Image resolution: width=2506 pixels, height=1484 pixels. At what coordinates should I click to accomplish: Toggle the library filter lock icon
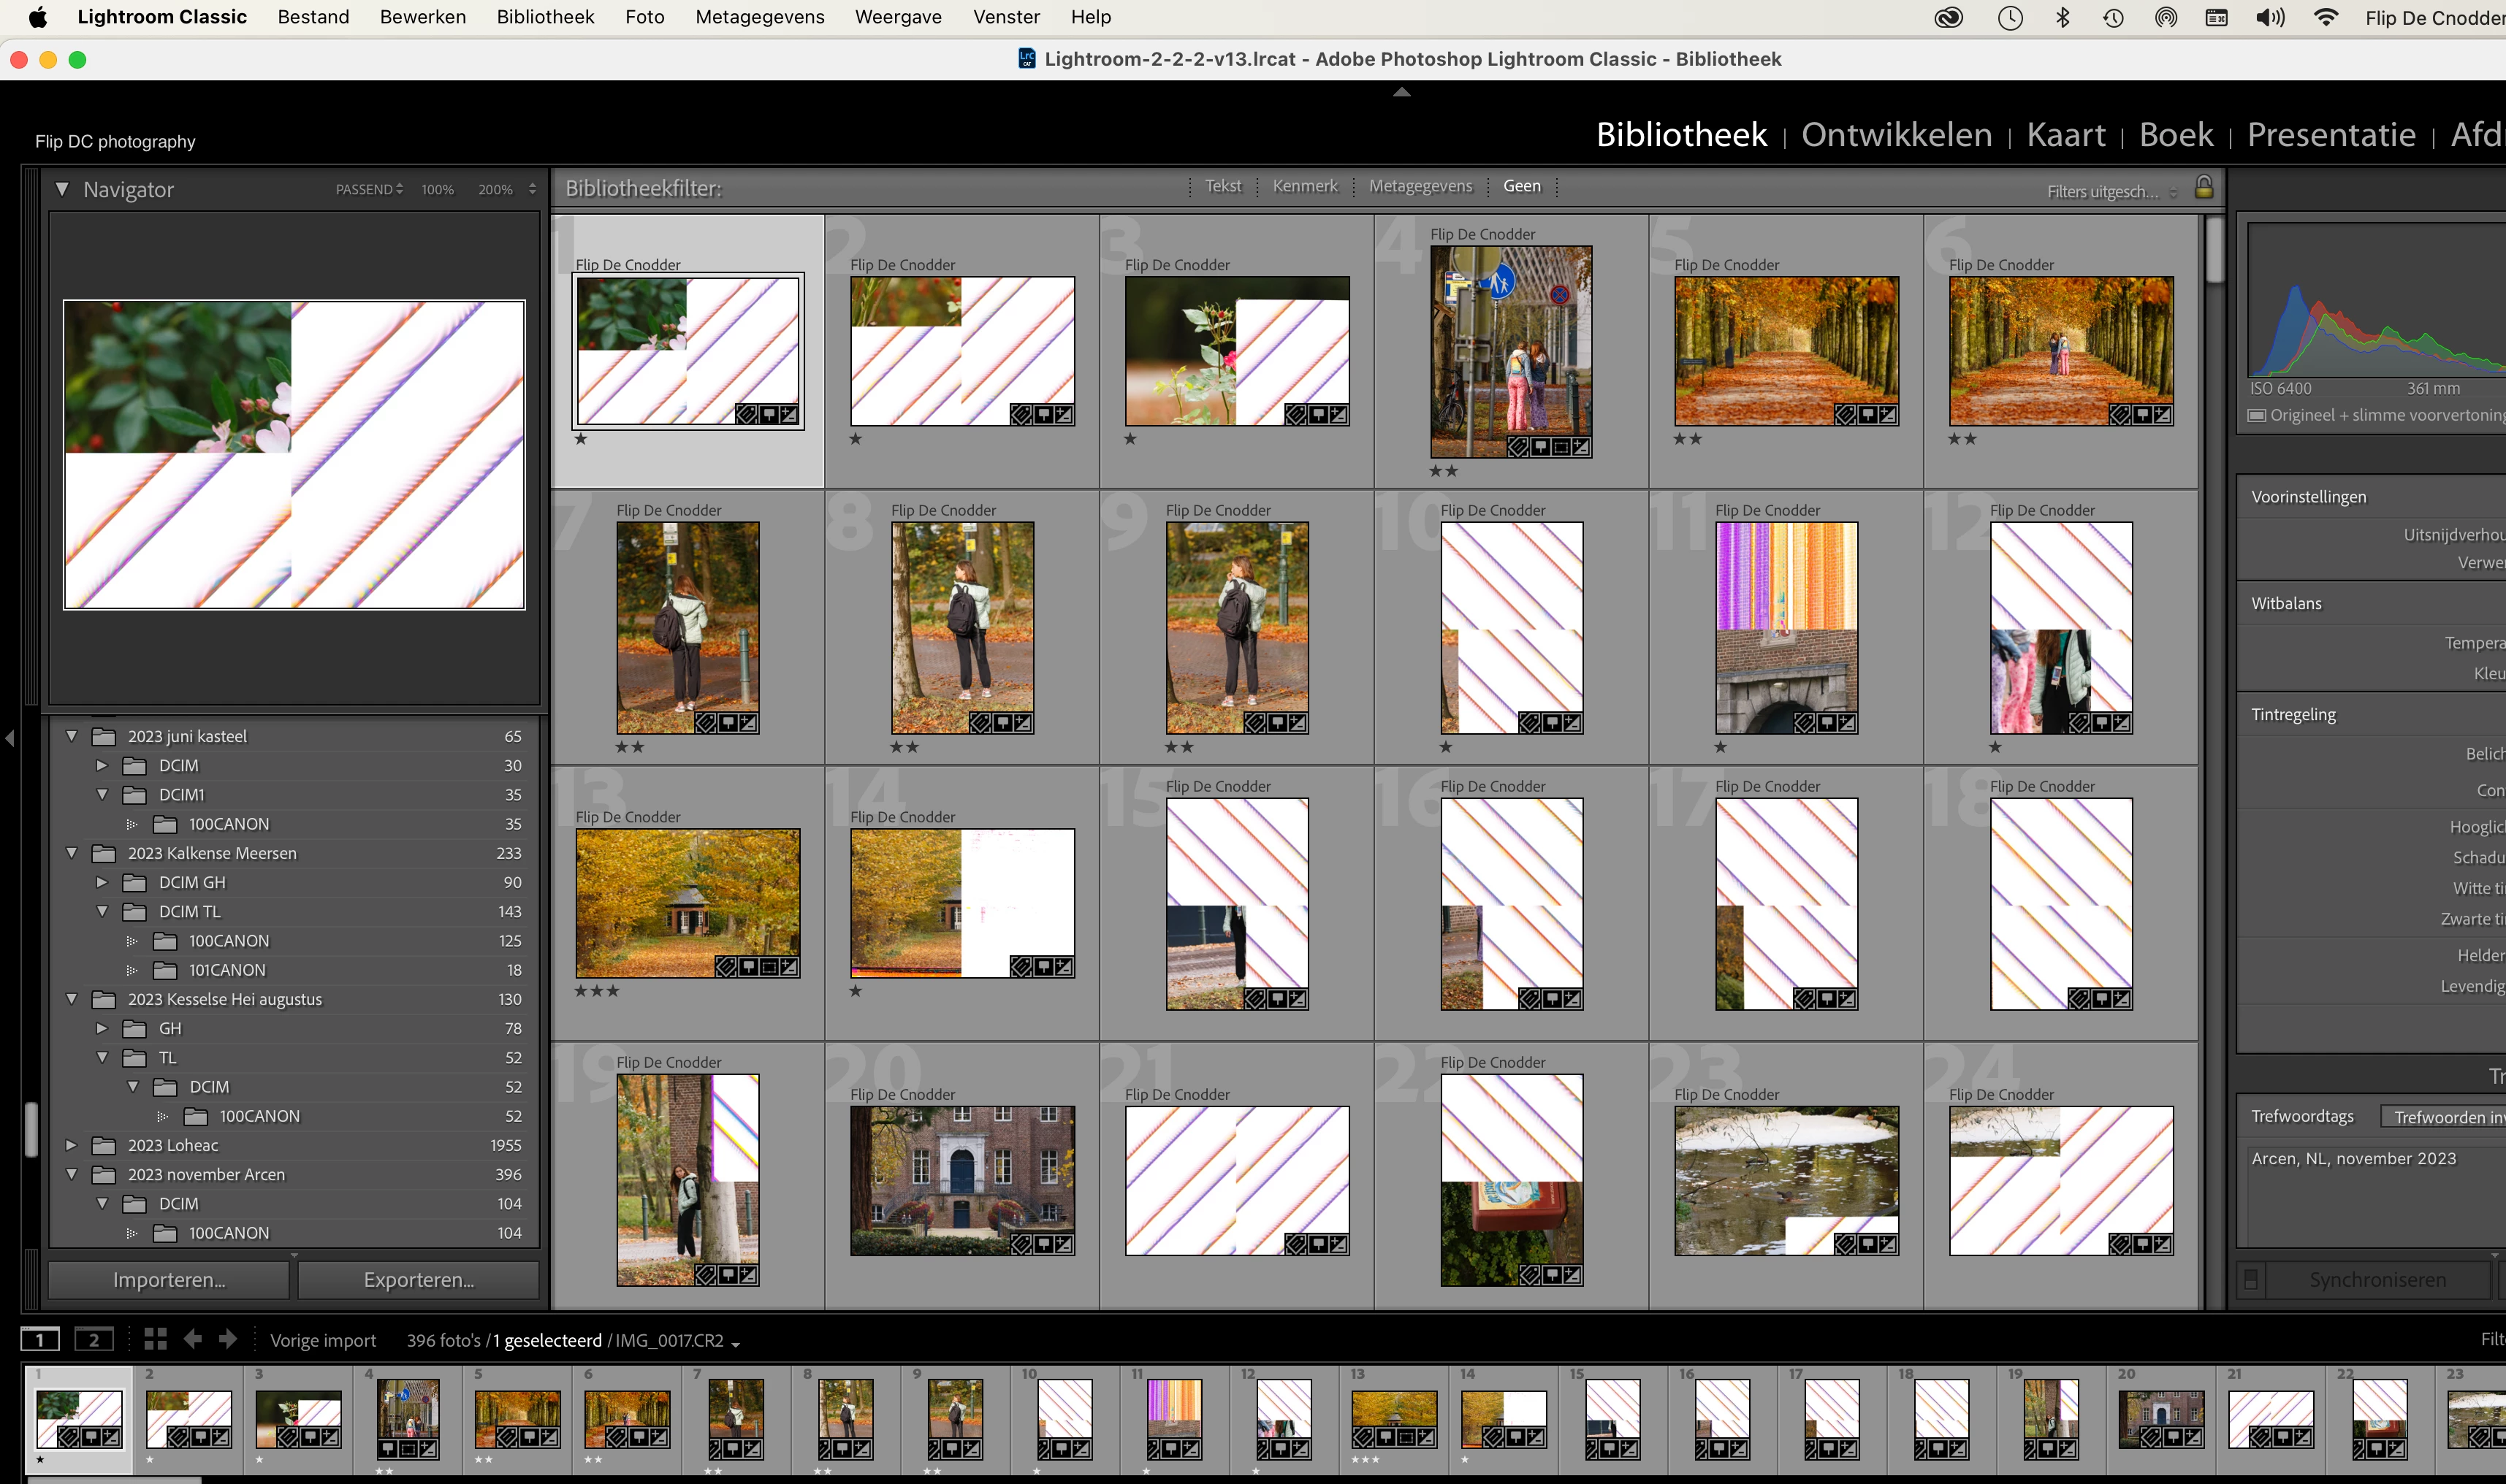[x=2203, y=187]
